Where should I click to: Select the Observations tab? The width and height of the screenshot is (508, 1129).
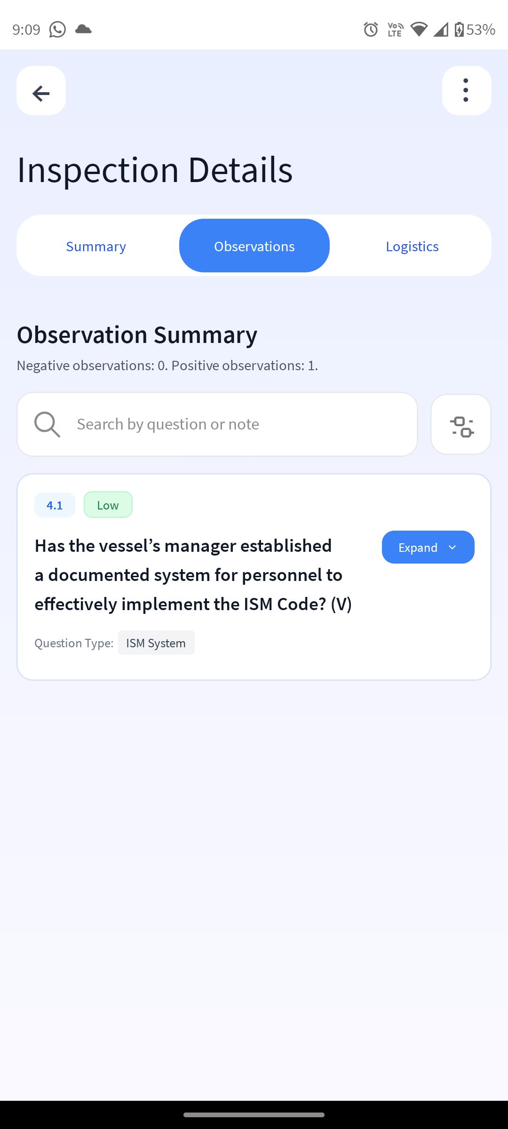(x=254, y=246)
